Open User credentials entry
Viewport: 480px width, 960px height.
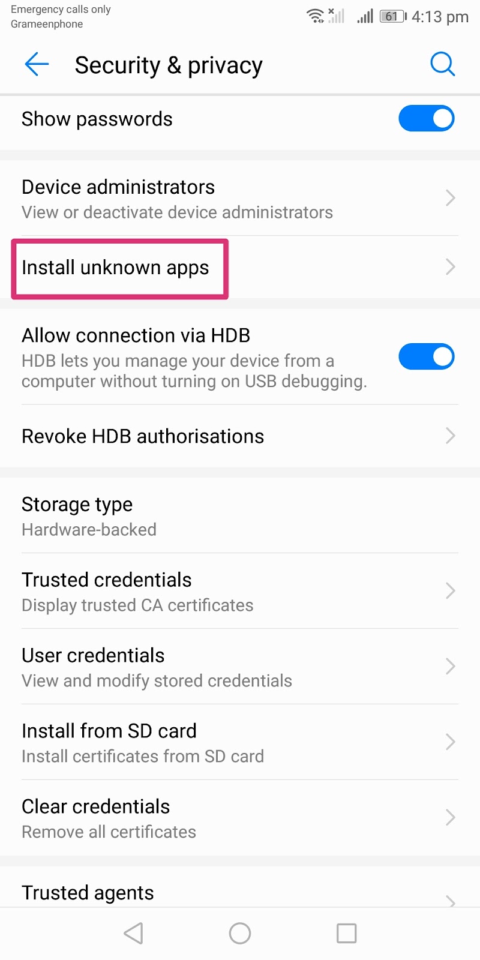(x=240, y=667)
